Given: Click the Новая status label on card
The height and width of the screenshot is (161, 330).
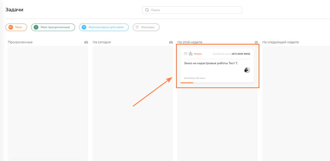Looking at the screenshot, I should [x=198, y=54].
